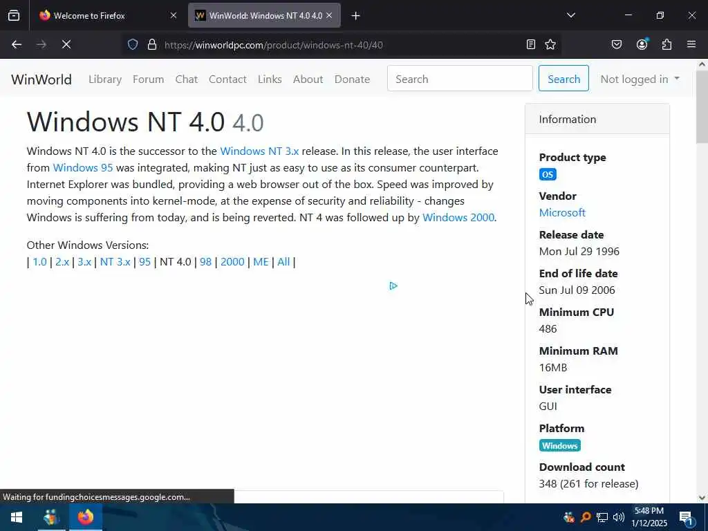Expand the Not logged in dropdown

[x=640, y=80]
